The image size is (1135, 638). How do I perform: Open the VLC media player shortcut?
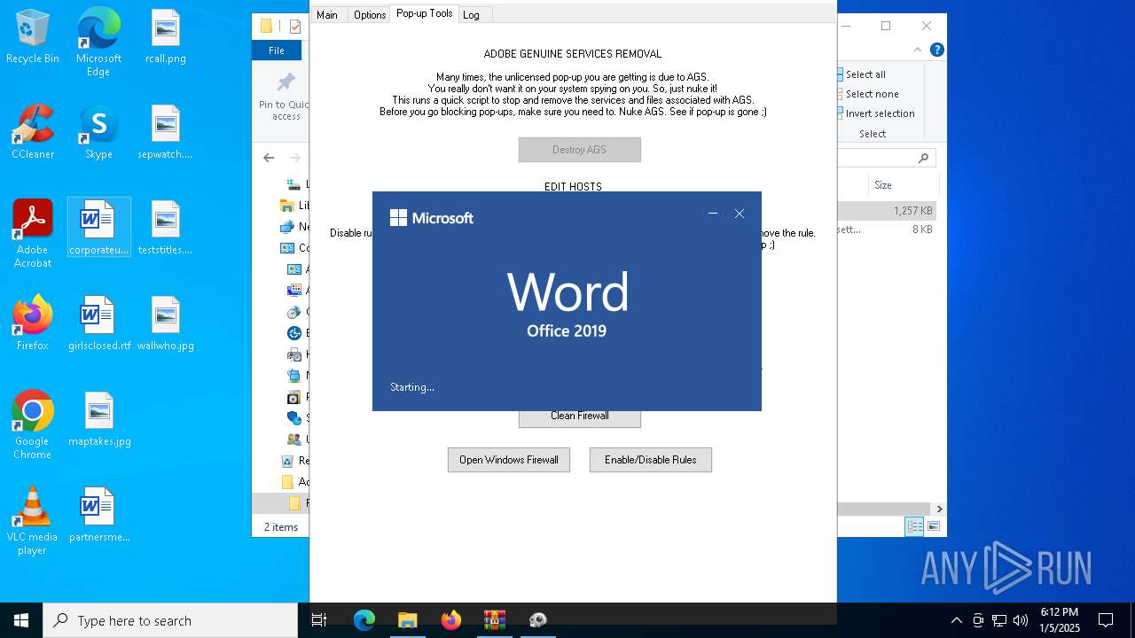(33, 521)
